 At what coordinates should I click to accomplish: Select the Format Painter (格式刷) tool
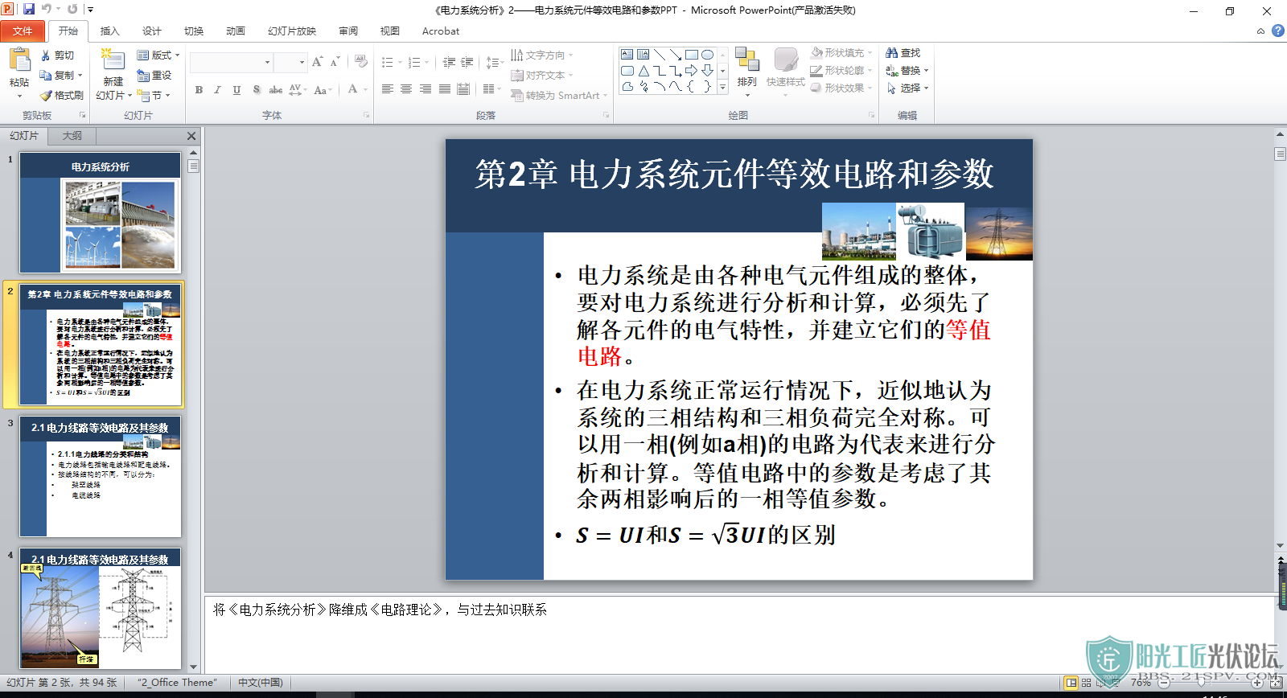tap(62, 95)
